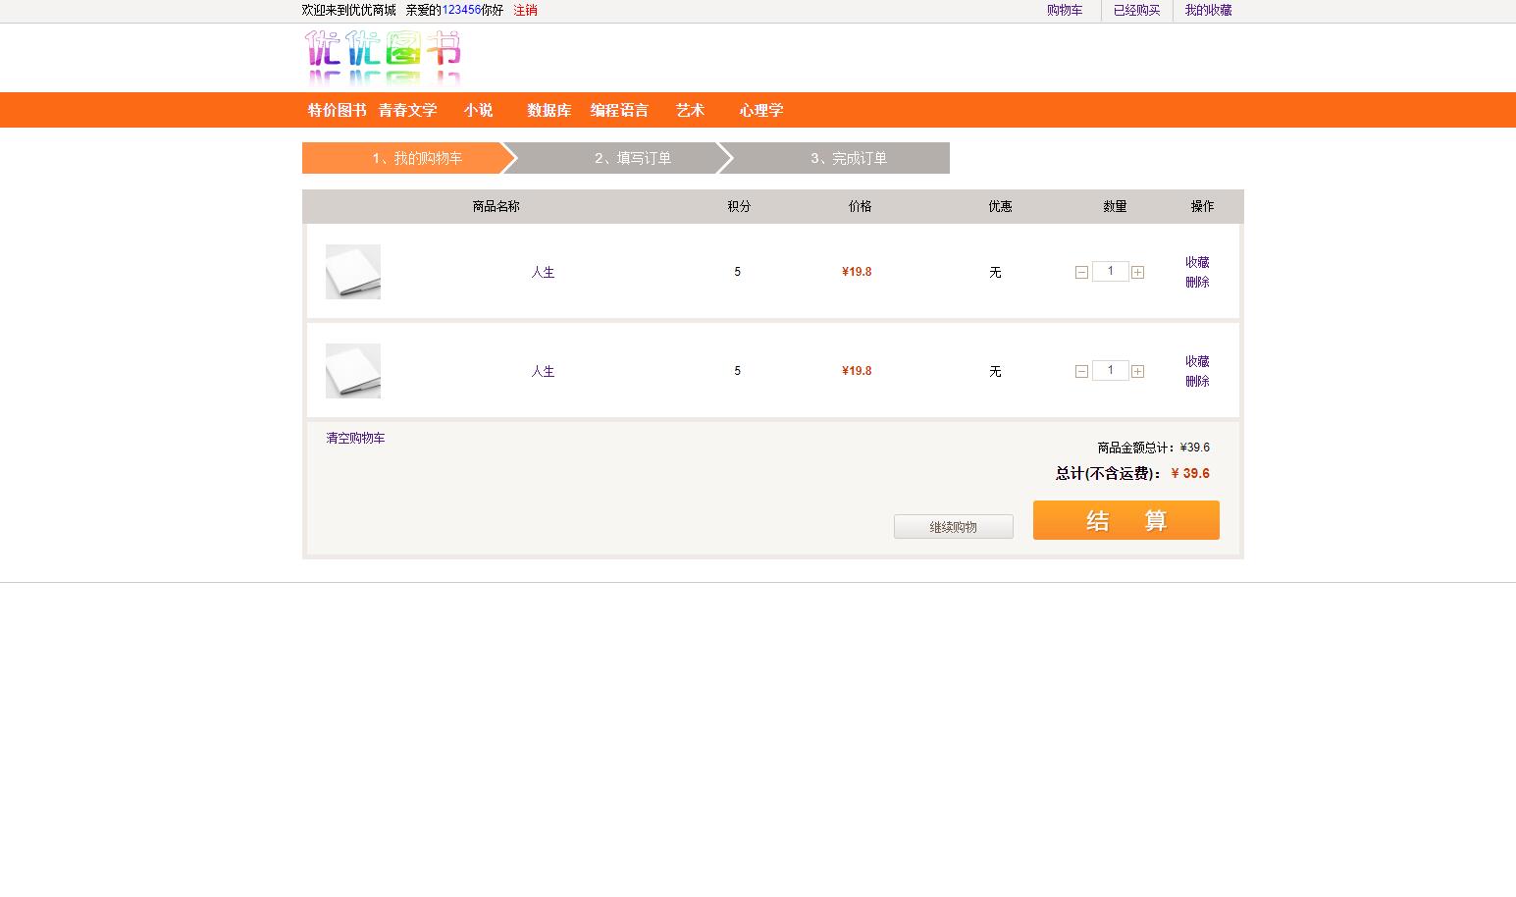1516x897 pixels.
Task: Click 收藏 for the first cart item
Action: click(1197, 262)
